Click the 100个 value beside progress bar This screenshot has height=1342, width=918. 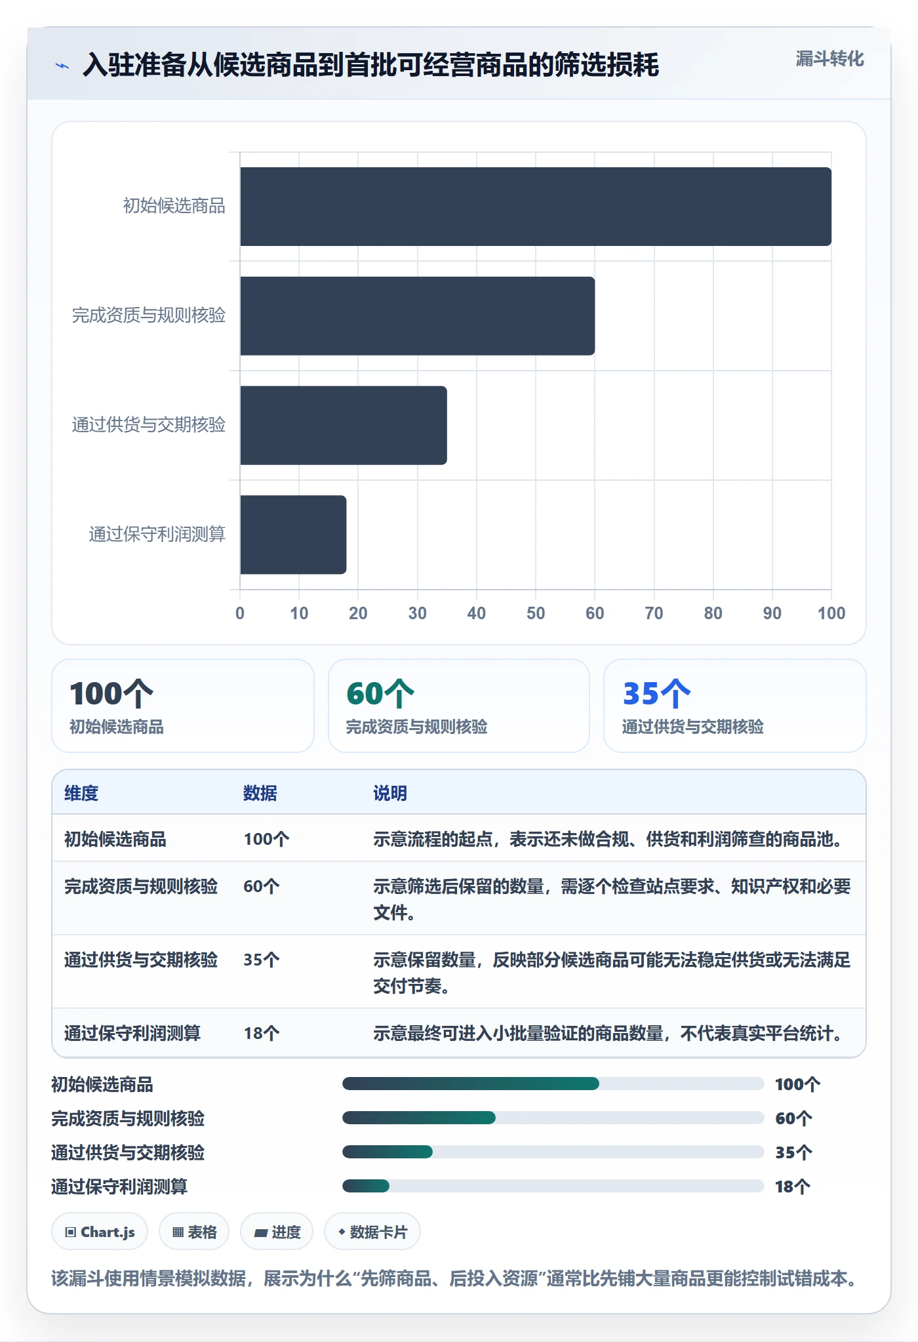(x=797, y=1084)
